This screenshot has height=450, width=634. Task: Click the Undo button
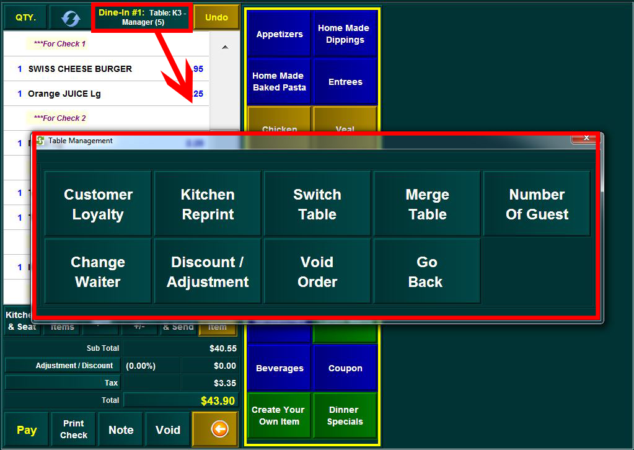(216, 17)
